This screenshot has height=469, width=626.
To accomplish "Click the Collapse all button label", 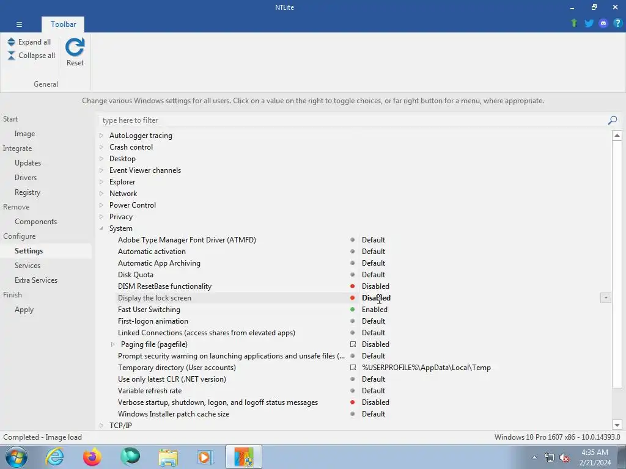I will pos(37,56).
